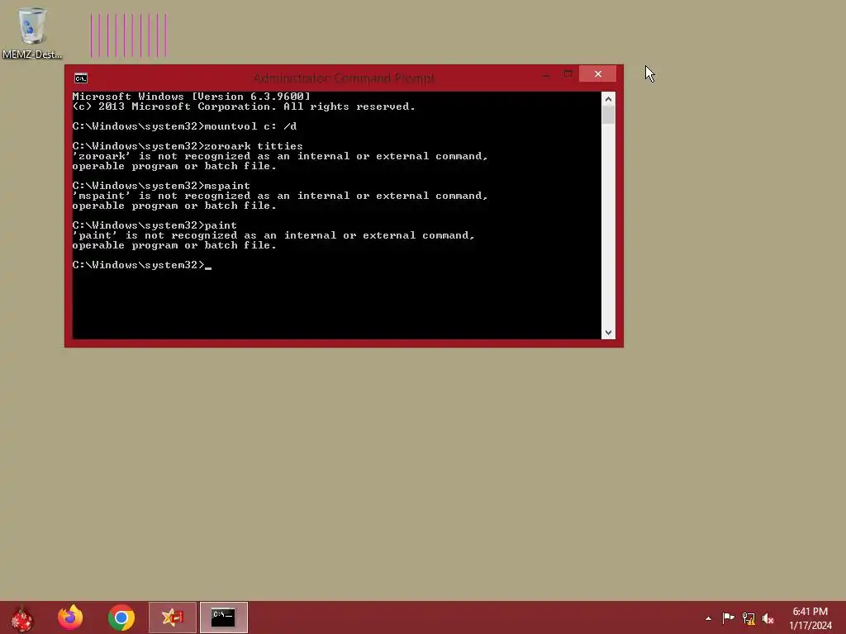846x634 pixels.
Task: Click the '(c) 2013 Microsoft Corporation' line
Action: (x=244, y=106)
